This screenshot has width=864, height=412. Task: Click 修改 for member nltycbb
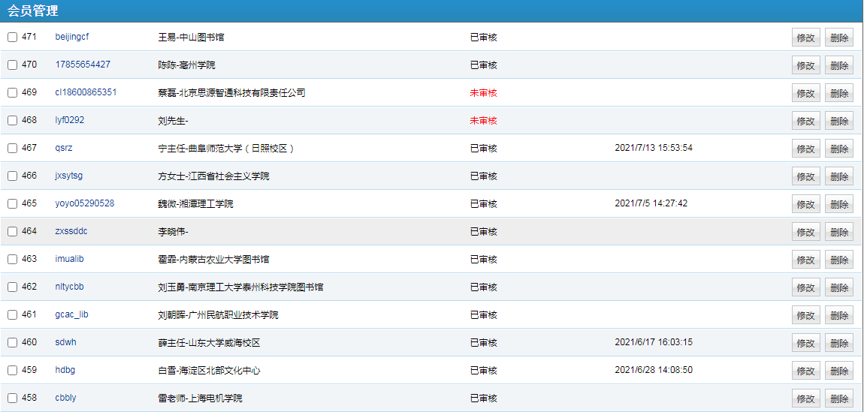click(x=805, y=287)
